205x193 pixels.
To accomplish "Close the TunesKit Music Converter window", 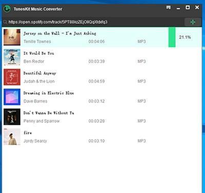I will (x=197, y=7).
